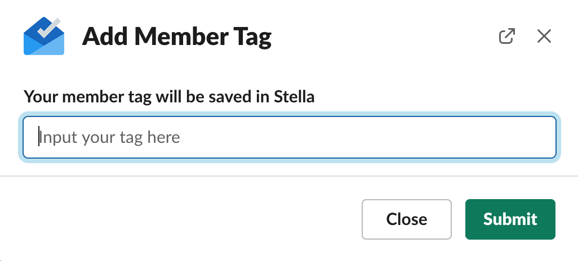
Task: Click the pop-out arrow icon beside the X
Action: tap(507, 36)
